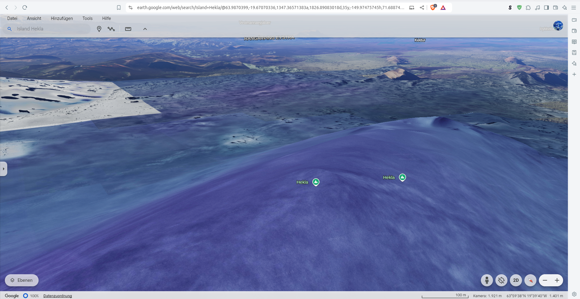Open the Brave Talk icon in right sidebar
The height and width of the screenshot is (299, 580).
pyautogui.click(x=574, y=20)
